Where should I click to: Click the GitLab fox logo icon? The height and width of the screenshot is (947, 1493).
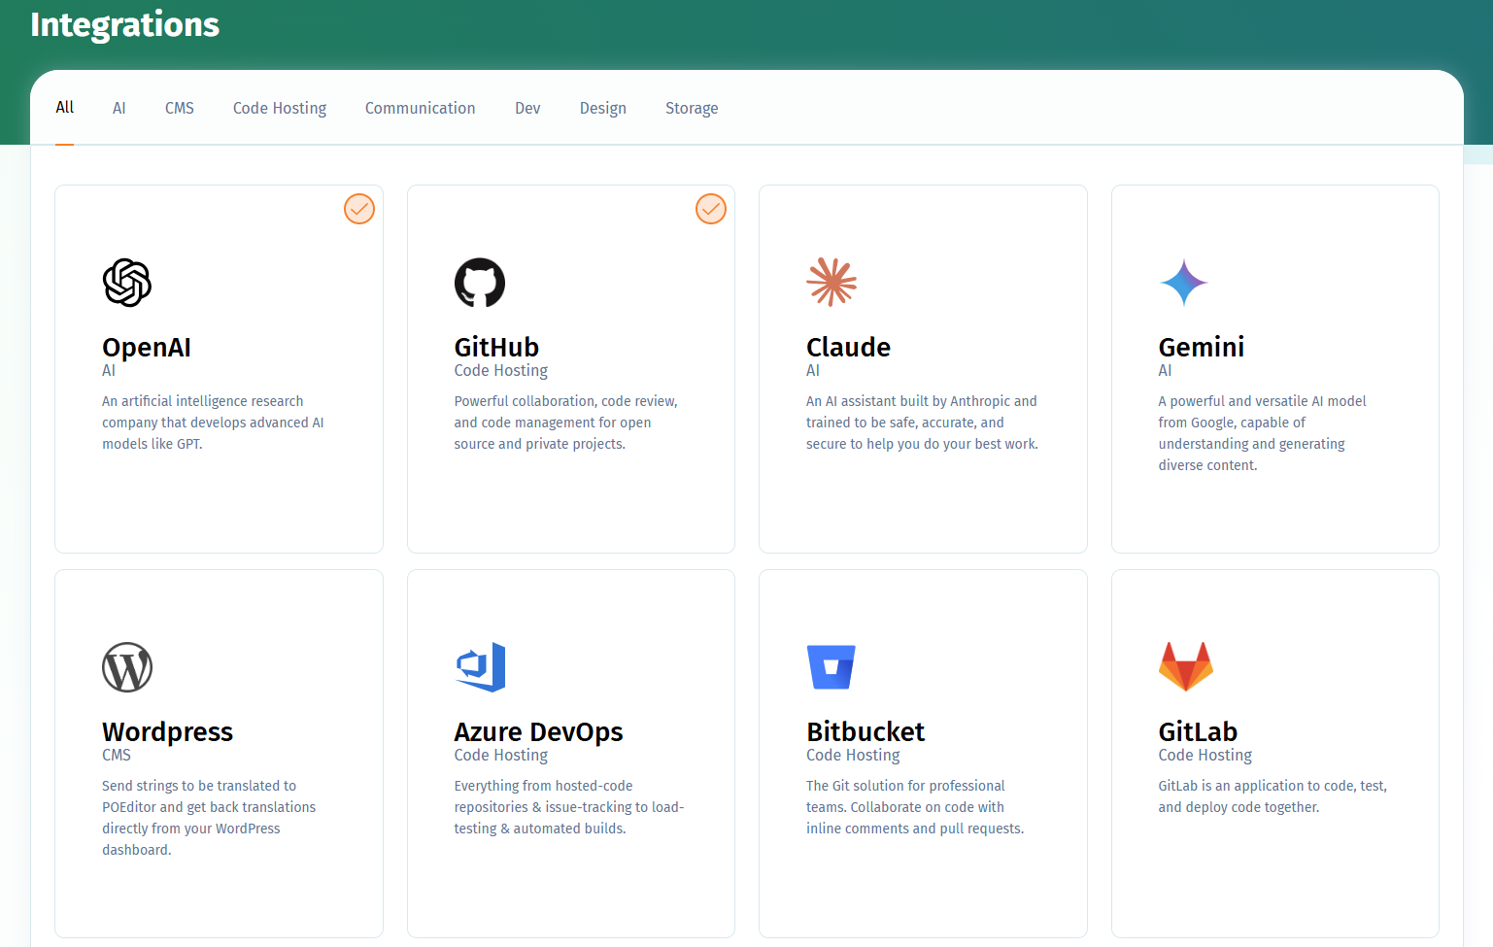click(1186, 666)
